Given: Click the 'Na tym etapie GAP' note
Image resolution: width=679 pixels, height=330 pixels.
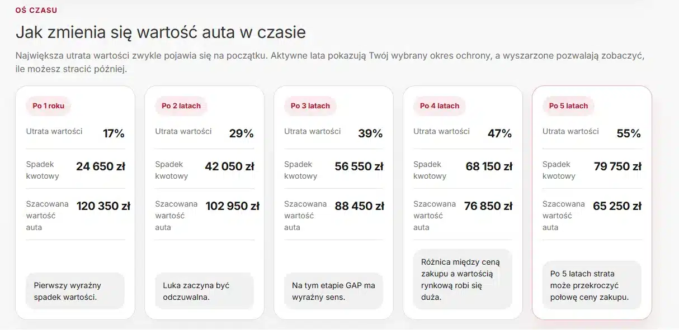Looking at the screenshot, I should point(333,291).
